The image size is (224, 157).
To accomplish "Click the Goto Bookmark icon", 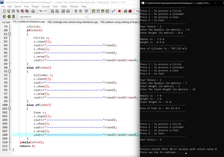I will click(x=13, y=16).
